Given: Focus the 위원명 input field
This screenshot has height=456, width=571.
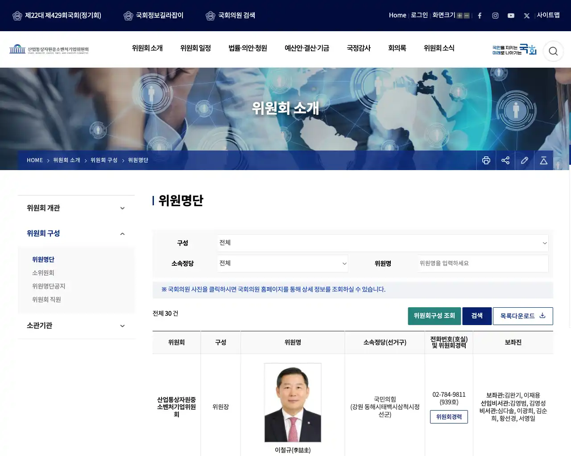Looking at the screenshot, I should pos(482,263).
